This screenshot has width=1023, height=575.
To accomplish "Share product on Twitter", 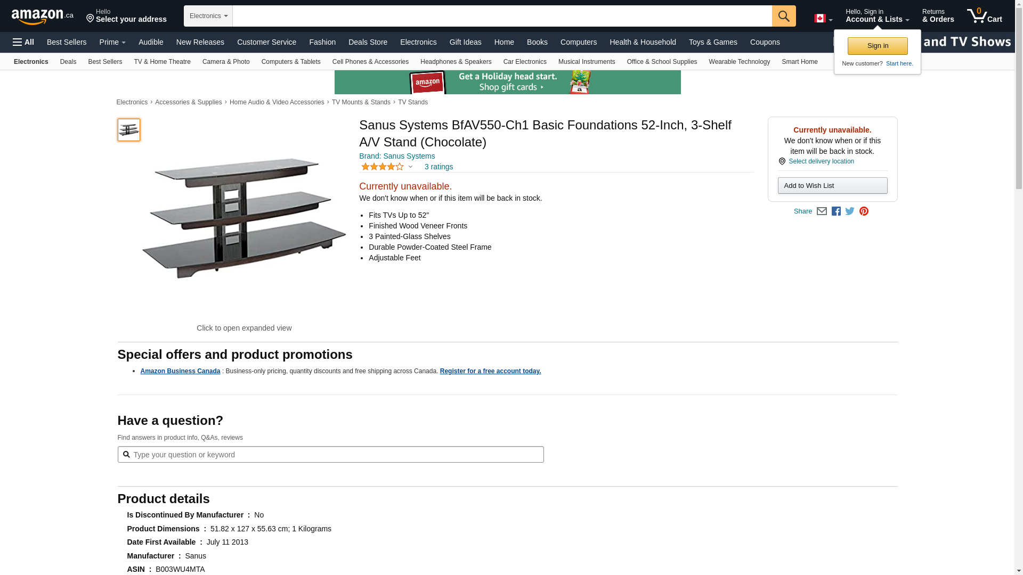I will pos(850,211).
